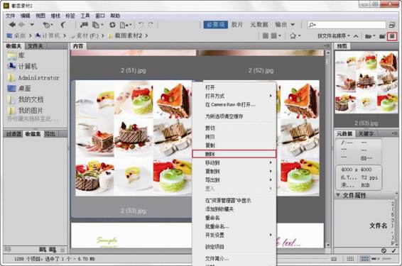
Task: Click the create new folder icon
Action: [x=382, y=36]
